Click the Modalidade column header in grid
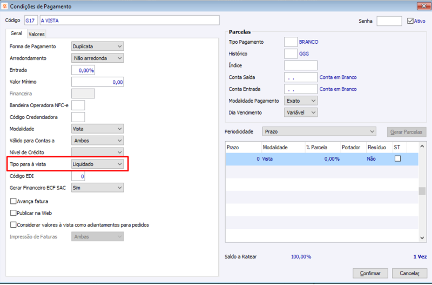 pos(283,147)
